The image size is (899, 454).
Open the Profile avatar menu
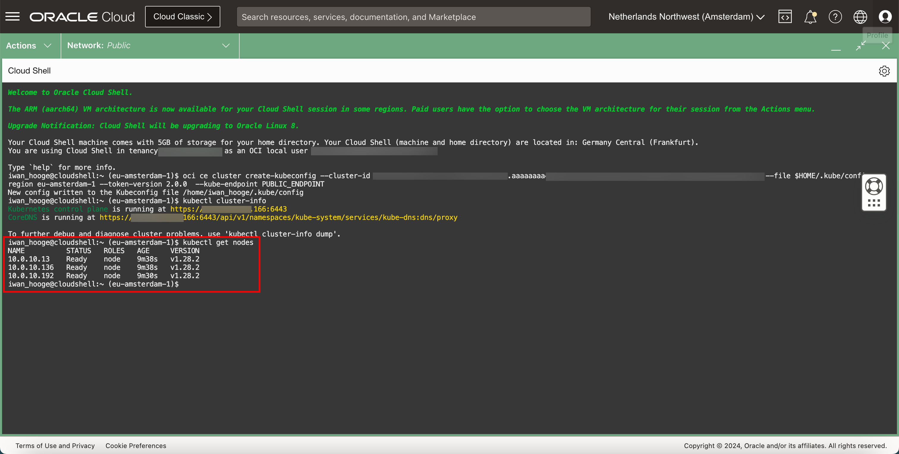(x=885, y=16)
